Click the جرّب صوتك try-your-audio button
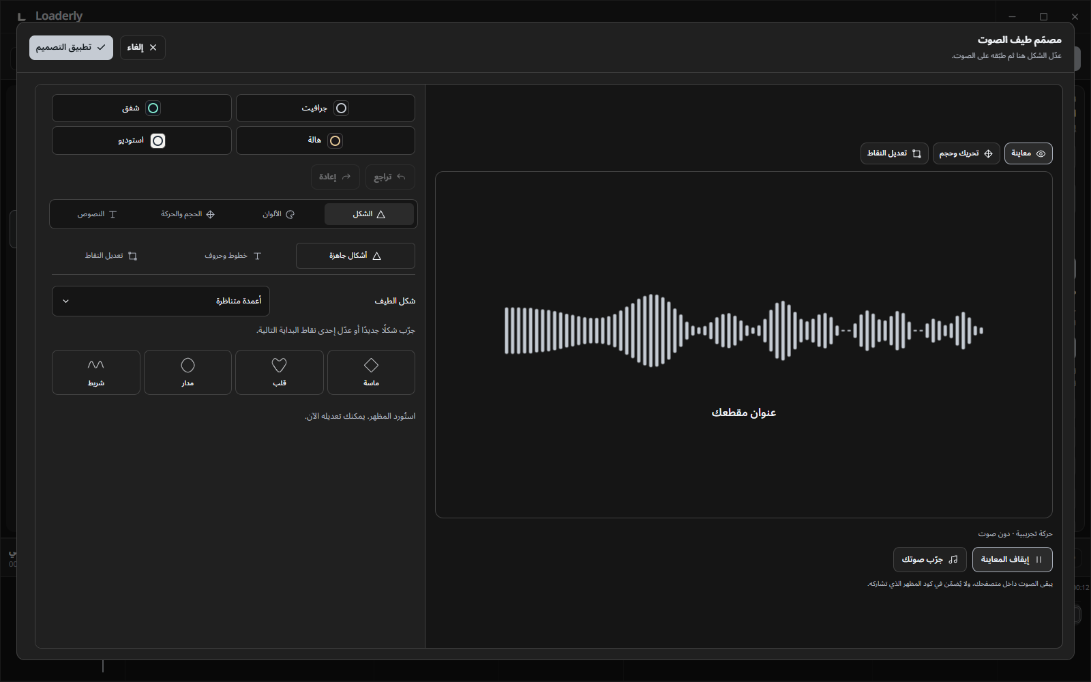The height and width of the screenshot is (682, 1091). (929, 559)
